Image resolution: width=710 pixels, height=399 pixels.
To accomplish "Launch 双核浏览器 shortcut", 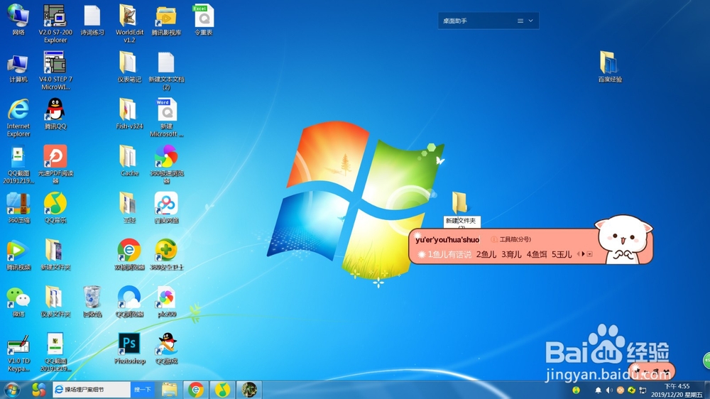I will [129, 255].
